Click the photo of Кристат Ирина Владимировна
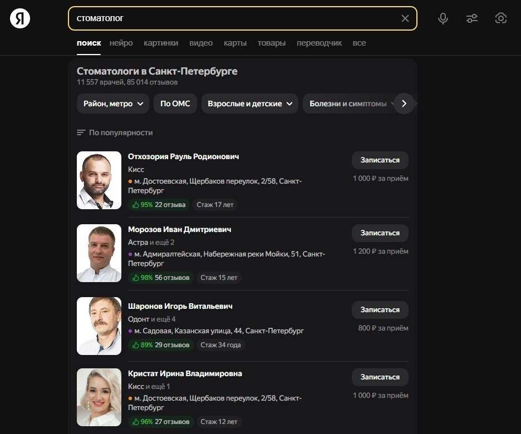 click(99, 397)
